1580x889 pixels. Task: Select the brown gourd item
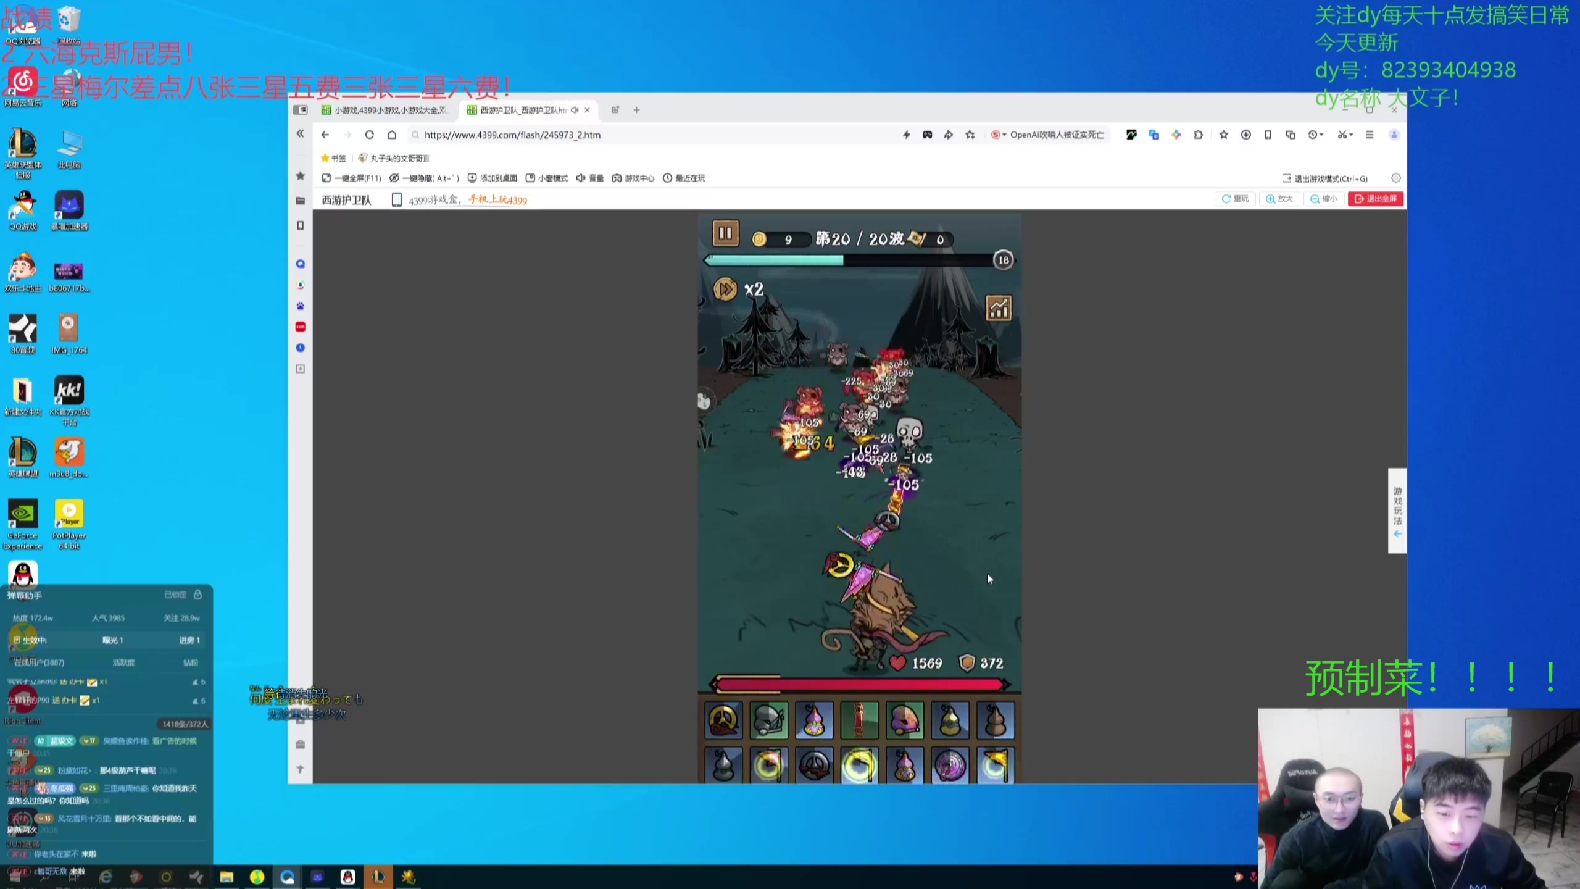pyautogui.click(x=996, y=720)
